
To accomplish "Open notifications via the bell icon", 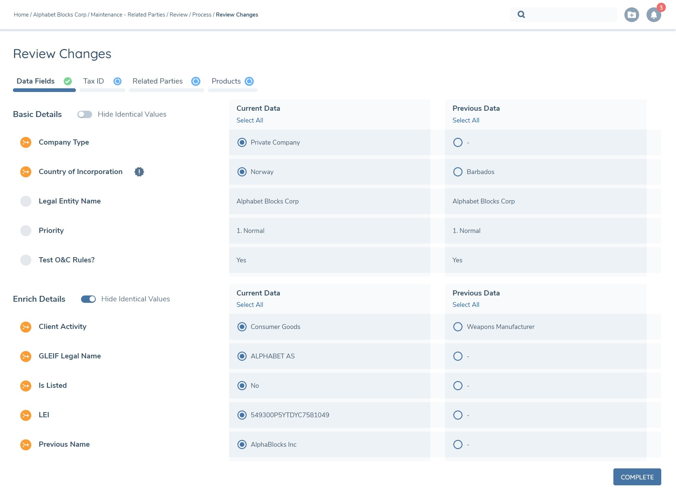I will pyautogui.click(x=653, y=15).
